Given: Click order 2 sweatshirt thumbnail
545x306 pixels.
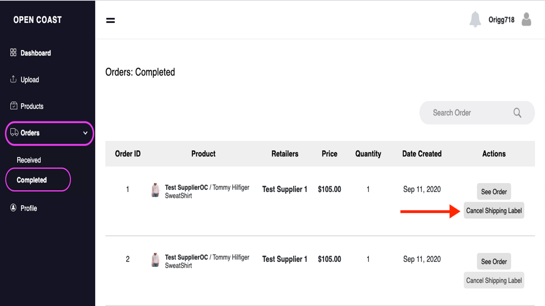Looking at the screenshot, I should (x=155, y=260).
